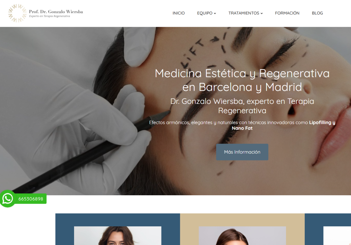The image size is (351, 245).
Task: Click the Dr. Gonzalo Wiersba subtitle text
Action: [x=242, y=106]
